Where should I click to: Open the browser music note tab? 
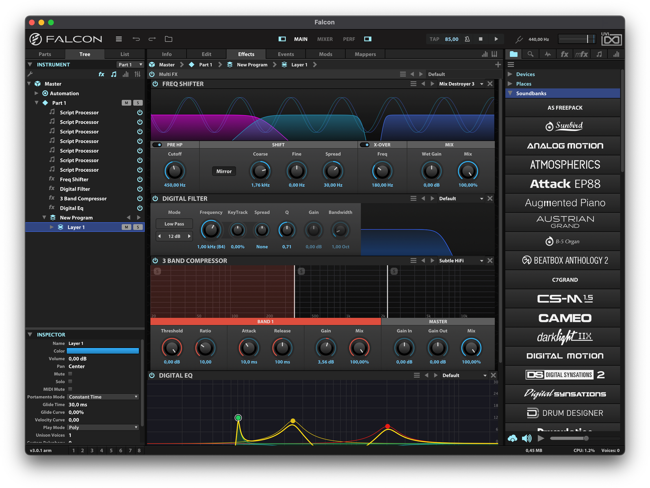click(599, 54)
